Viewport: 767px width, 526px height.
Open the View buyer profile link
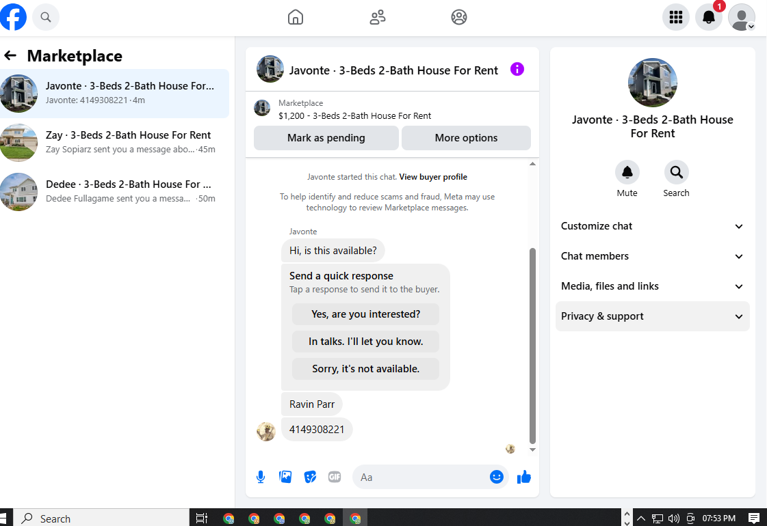point(433,177)
